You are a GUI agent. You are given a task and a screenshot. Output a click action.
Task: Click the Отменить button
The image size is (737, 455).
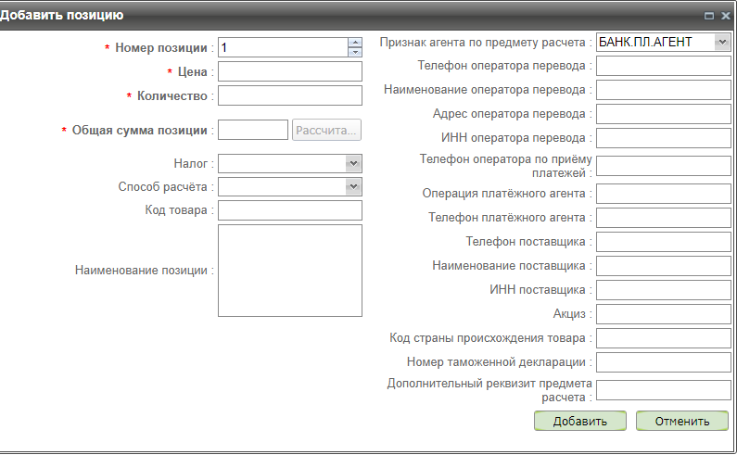click(682, 421)
